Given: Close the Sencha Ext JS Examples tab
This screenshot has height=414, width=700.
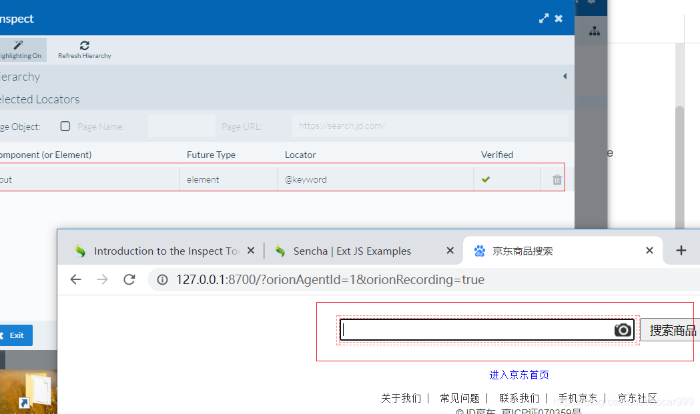Looking at the screenshot, I should 450,251.
